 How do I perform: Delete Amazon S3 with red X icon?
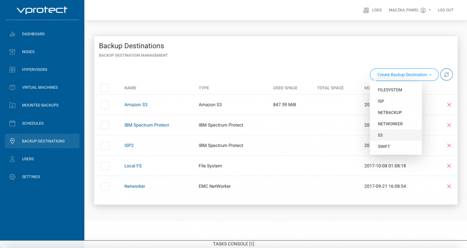(449, 105)
